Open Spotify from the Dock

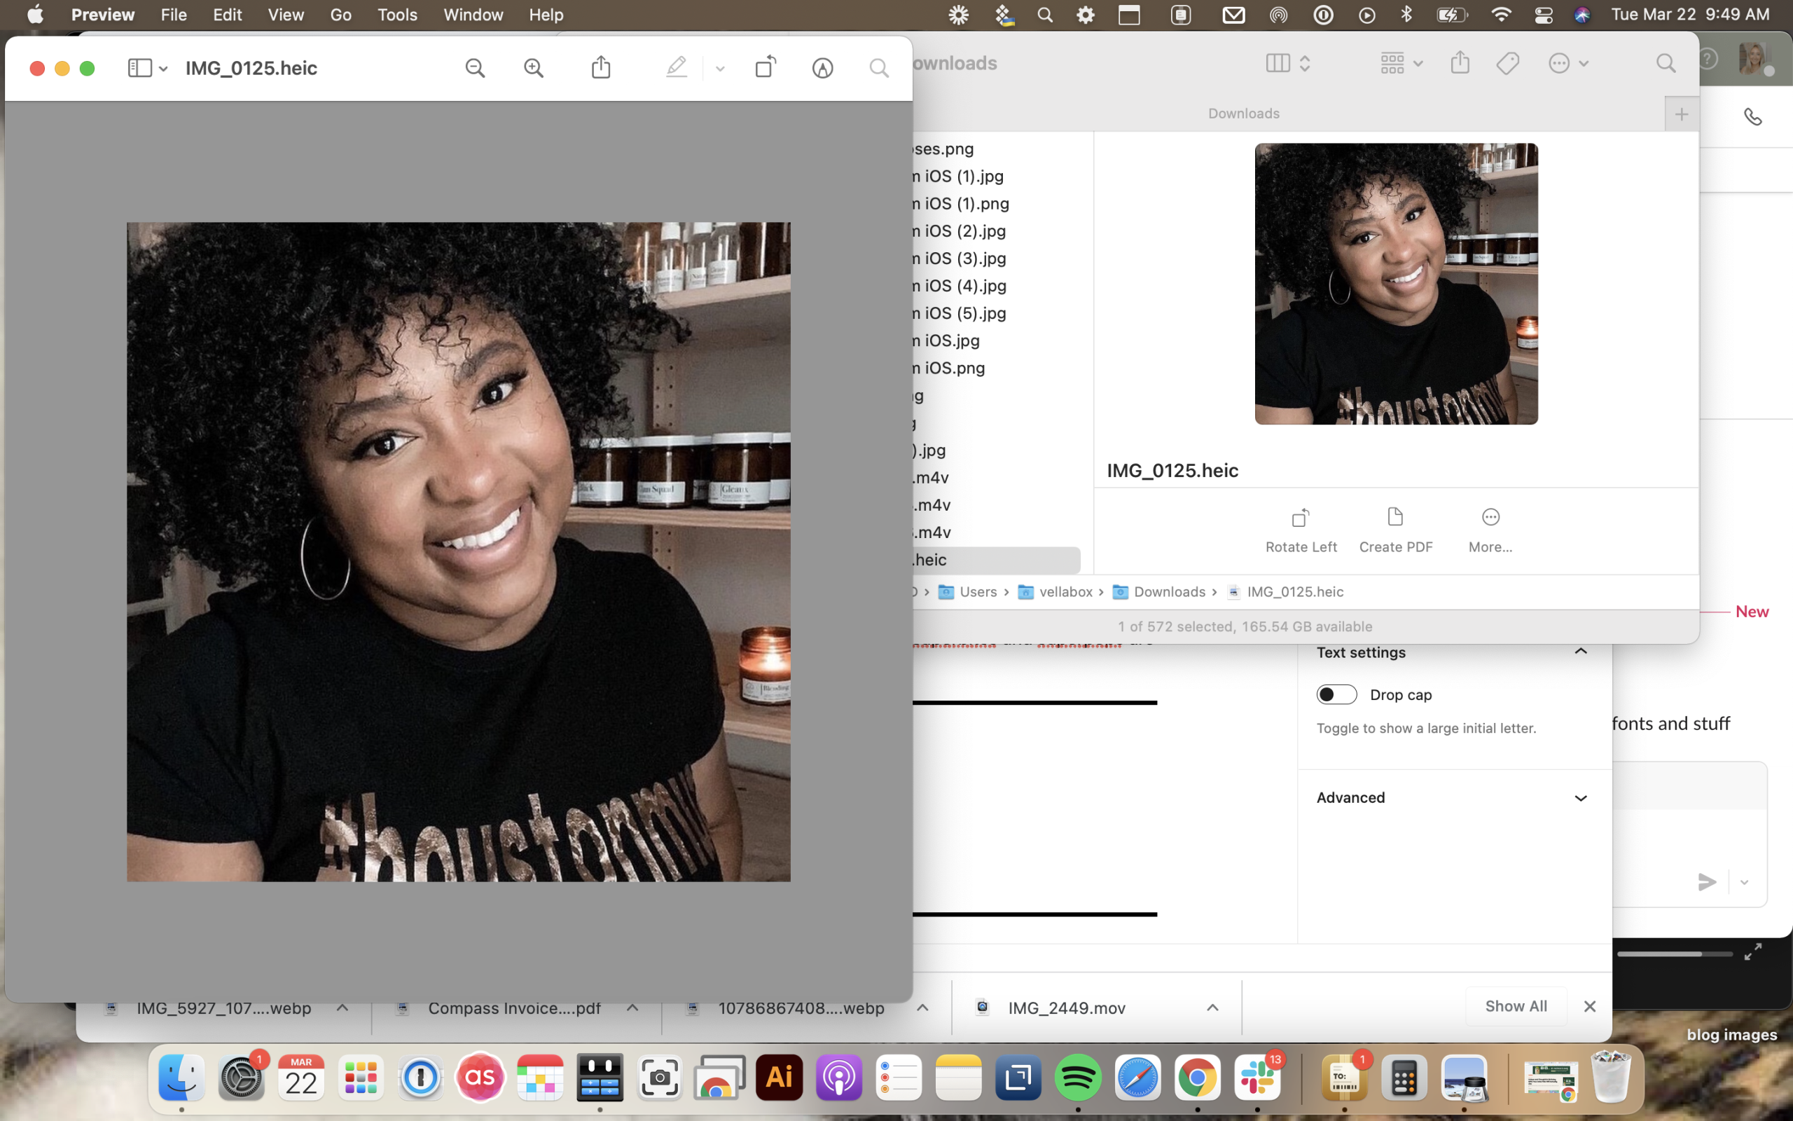[x=1077, y=1078]
